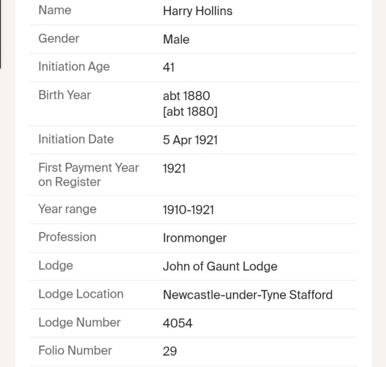386x367 pixels.
Task: Select the year range value 1910-1921
Action: [x=188, y=210]
